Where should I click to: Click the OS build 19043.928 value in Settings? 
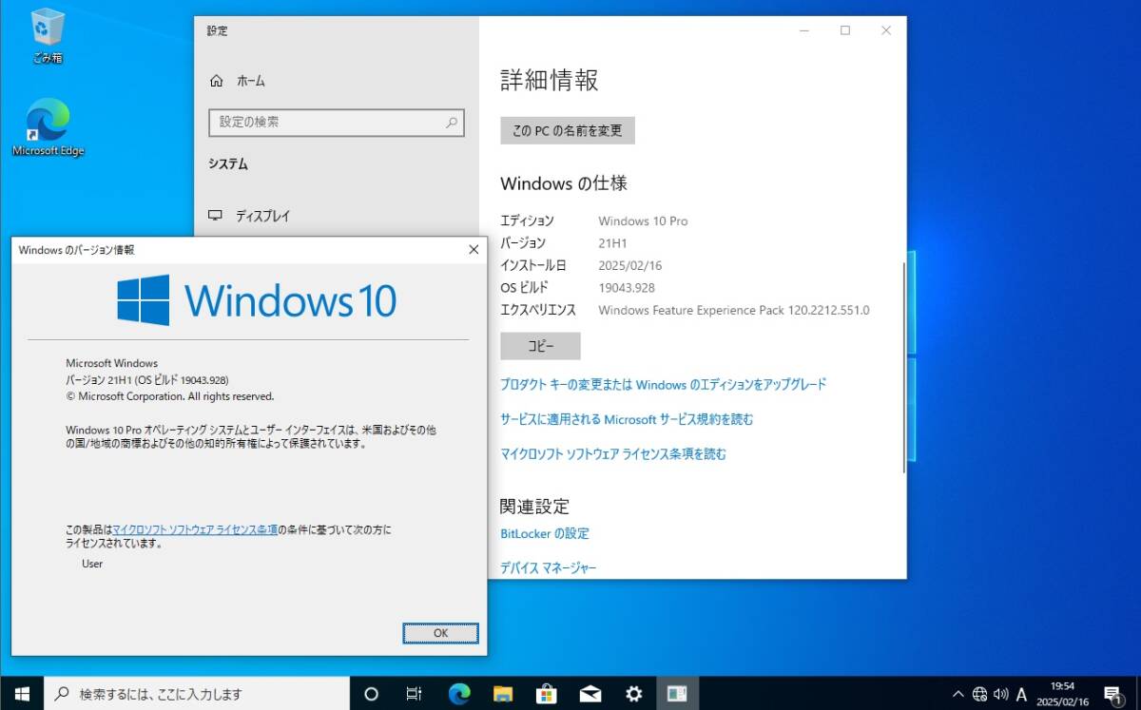[x=627, y=288]
